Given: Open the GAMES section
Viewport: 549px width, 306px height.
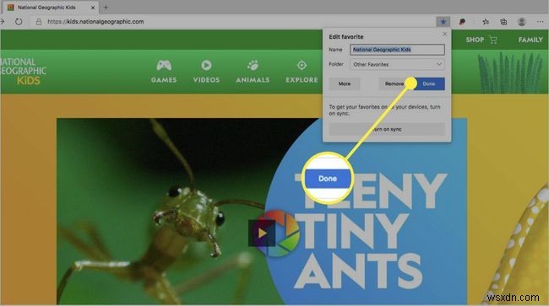Looking at the screenshot, I should [x=164, y=72].
